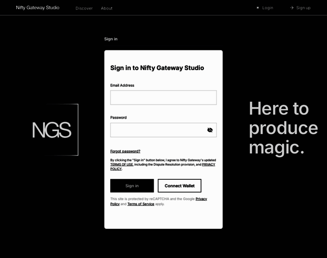This screenshot has height=258, width=327.
Task: Open the PRIVACY POLICY link
Action: pyautogui.click(x=209, y=164)
